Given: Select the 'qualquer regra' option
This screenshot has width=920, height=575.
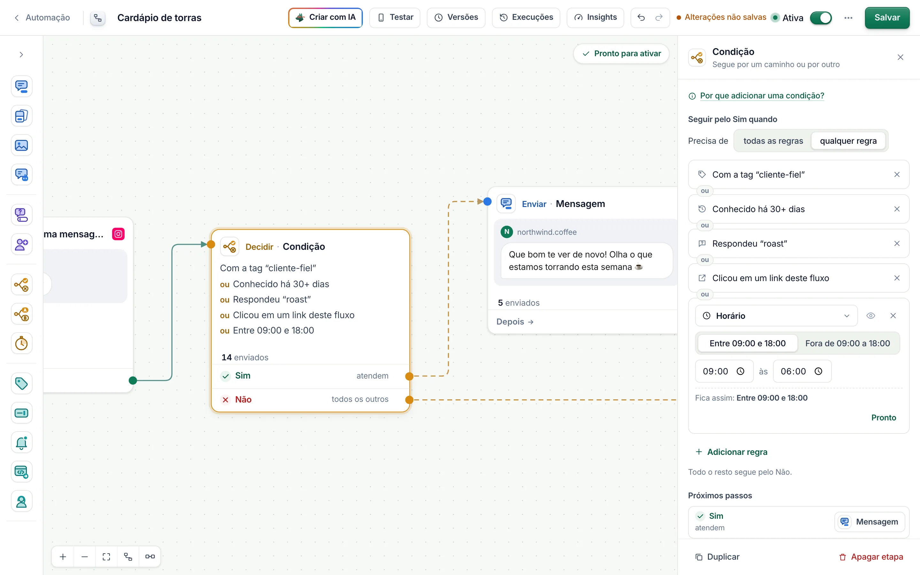Looking at the screenshot, I should 848,141.
